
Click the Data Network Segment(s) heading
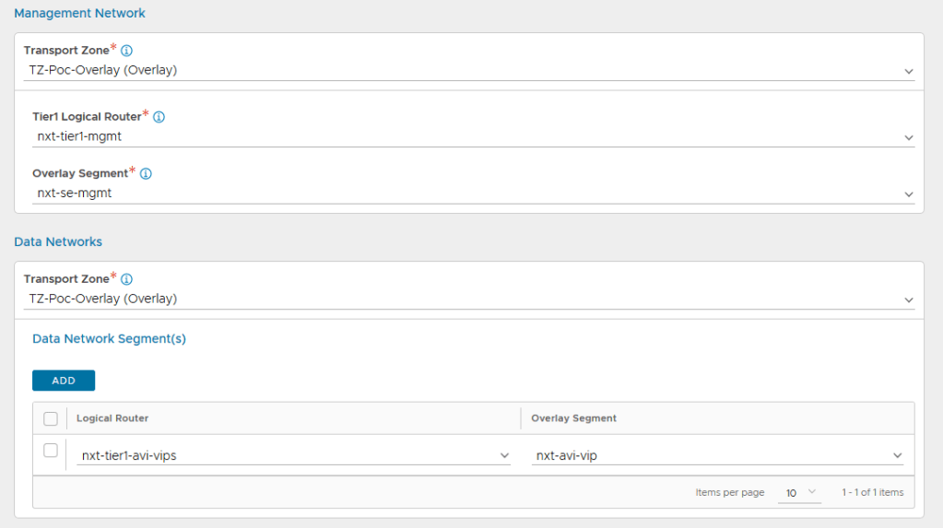[109, 339]
